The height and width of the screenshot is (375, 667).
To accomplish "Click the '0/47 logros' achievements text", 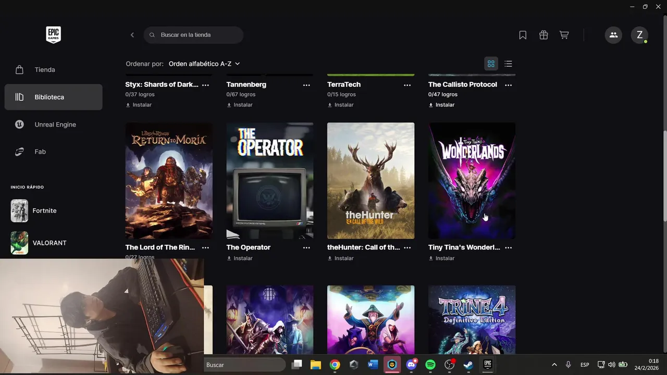I will [443, 94].
